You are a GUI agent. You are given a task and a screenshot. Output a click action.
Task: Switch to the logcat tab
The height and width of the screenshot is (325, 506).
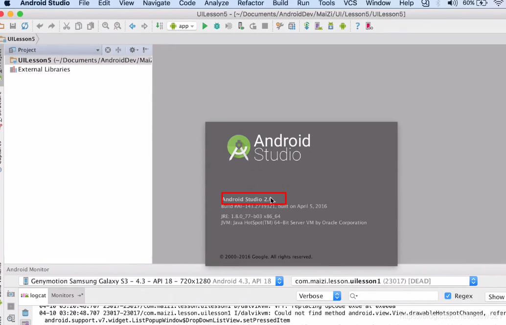pos(34,295)
